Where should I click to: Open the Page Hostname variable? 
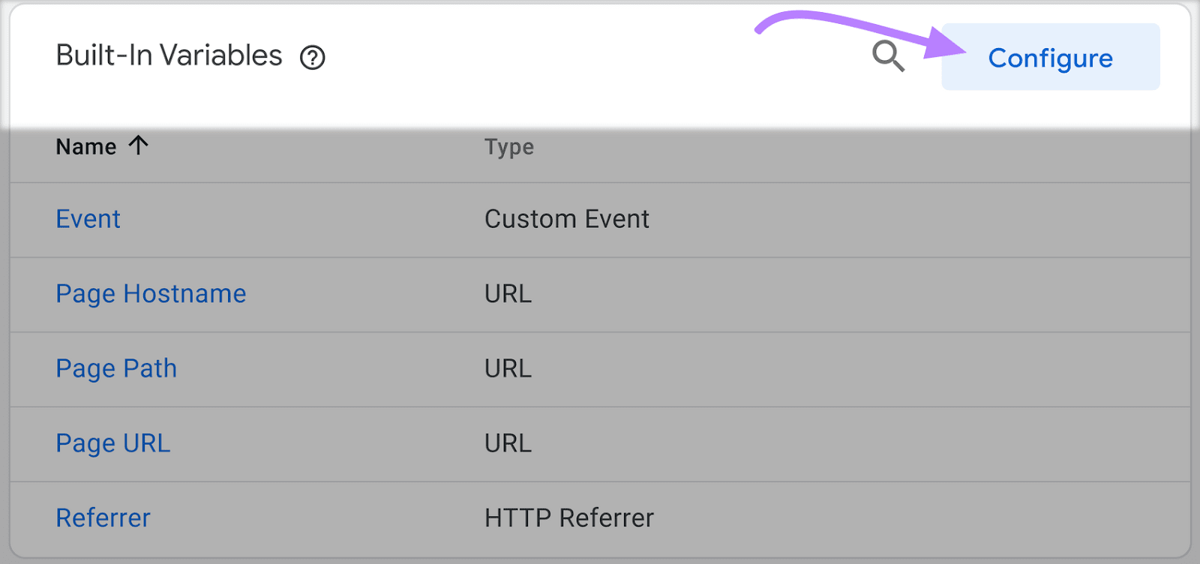(151, 294)
